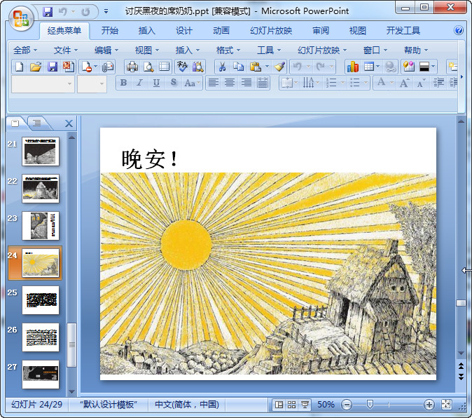Paste from clipboard icon

[256, 67]
